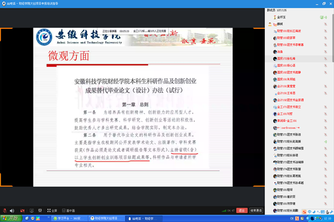Open the 画中画 picture-in-picture option
The width and height of the screenshot is (334, 222).
(x=68, y=211)
